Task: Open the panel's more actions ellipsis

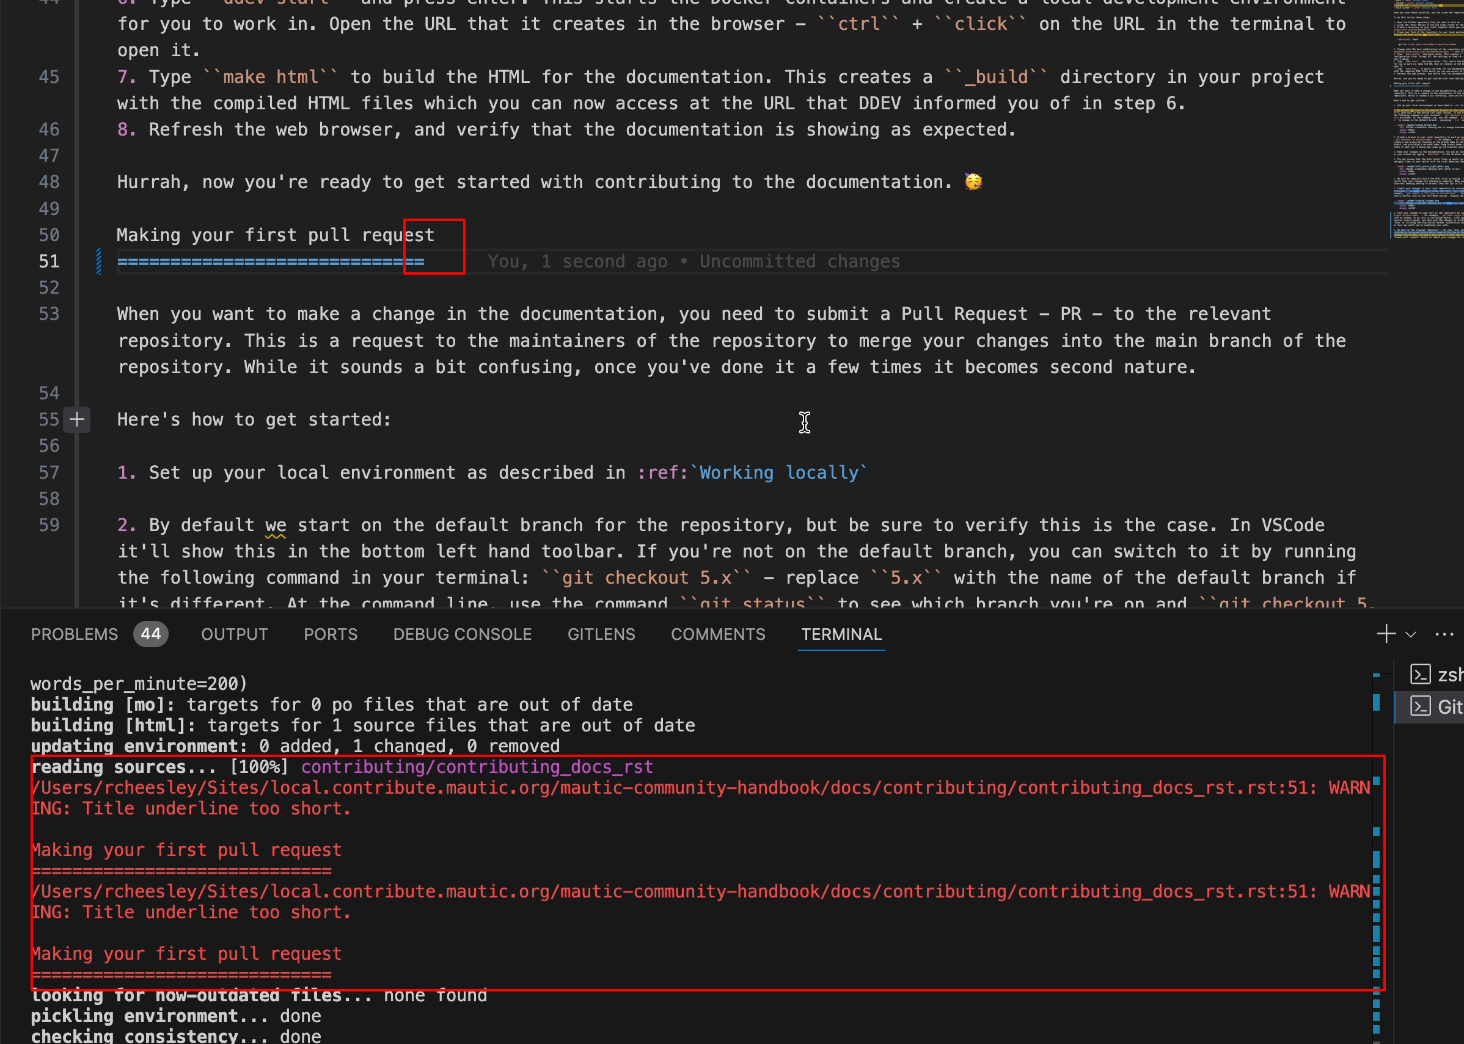Action: click(x=1444, y=634)
